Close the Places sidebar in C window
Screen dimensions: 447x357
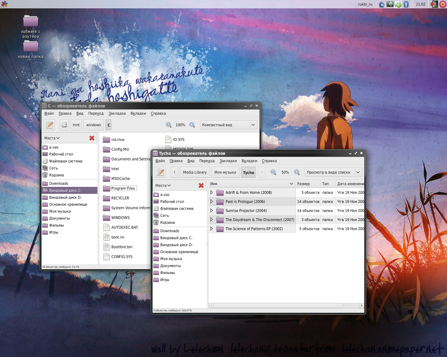pyautogui.click(x=92, y=138)
